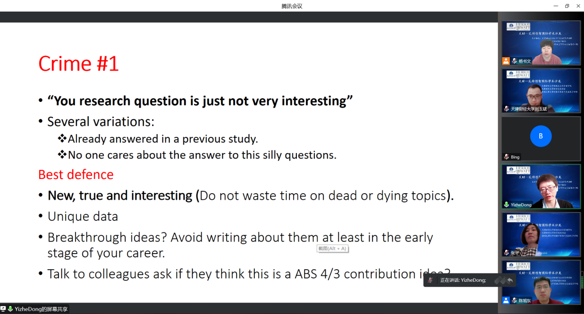The height and width of the screenshot is (314, 584).
Task: Click the 'Crime #1' slide heading
Action: 79,64
